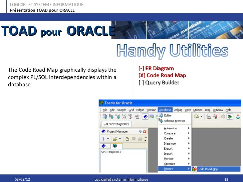
Task: Click the red-arrow database icon at toolbar end
Action: [238, 116]
